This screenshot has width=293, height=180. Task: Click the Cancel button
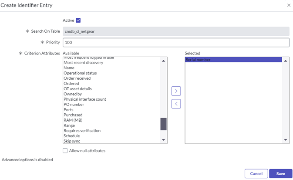click(256, 173)
